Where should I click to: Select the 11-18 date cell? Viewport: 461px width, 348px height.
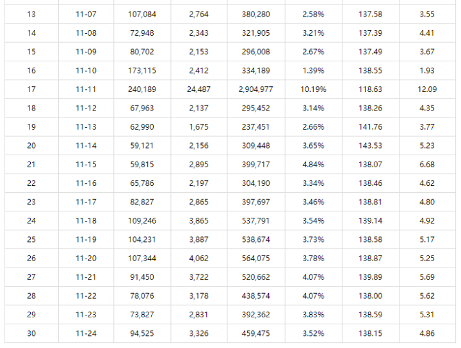[x=86, y=221]
